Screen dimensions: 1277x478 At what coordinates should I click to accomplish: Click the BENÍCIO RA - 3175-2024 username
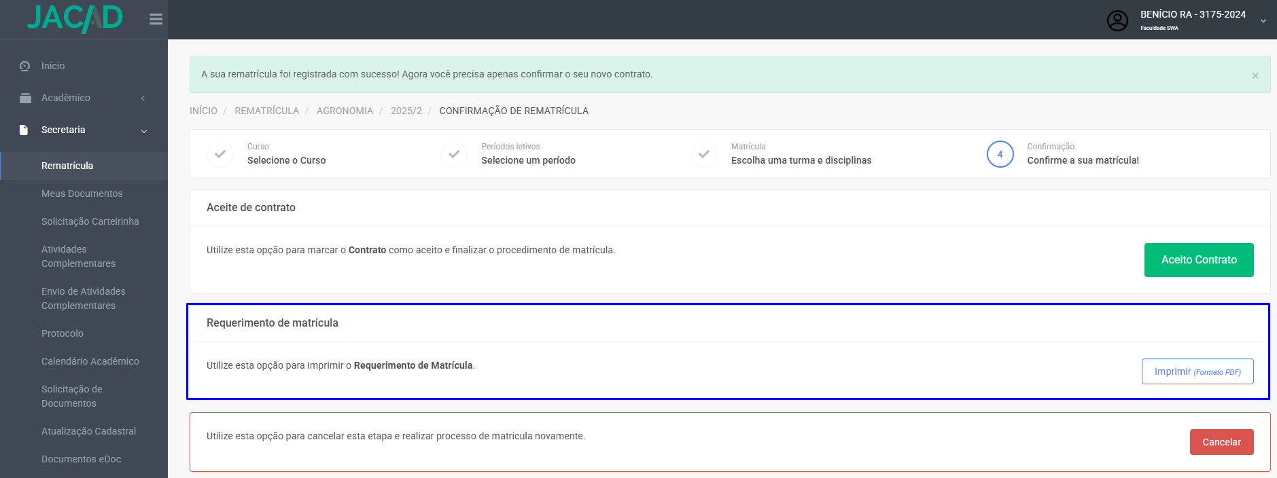tap(1193, 14)
